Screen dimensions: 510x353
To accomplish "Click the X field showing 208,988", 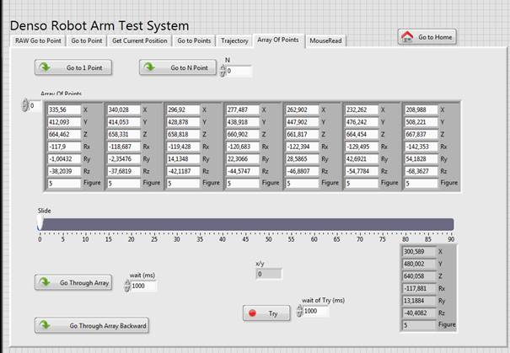I will [x=421, y=110].
